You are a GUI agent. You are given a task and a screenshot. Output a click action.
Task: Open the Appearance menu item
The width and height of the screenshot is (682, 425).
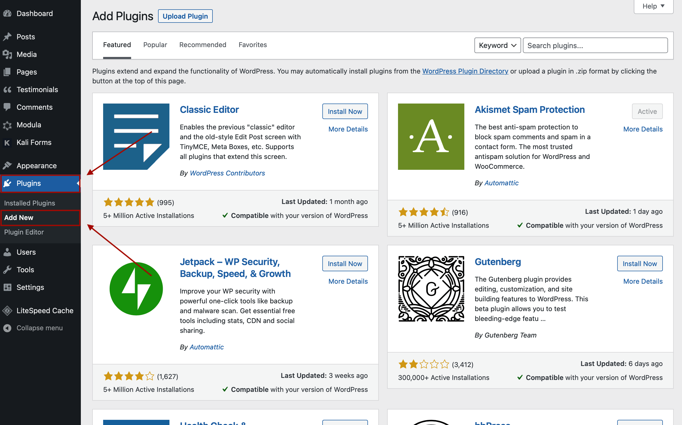[x=40, y=166]
